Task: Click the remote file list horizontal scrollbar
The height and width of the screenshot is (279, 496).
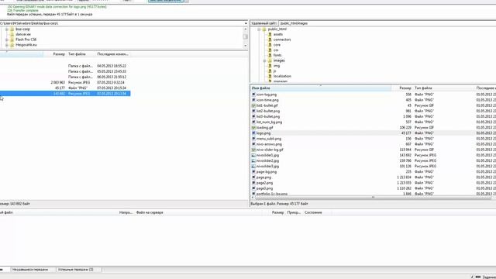Action: pyautogui.click(x=373, y=197)
